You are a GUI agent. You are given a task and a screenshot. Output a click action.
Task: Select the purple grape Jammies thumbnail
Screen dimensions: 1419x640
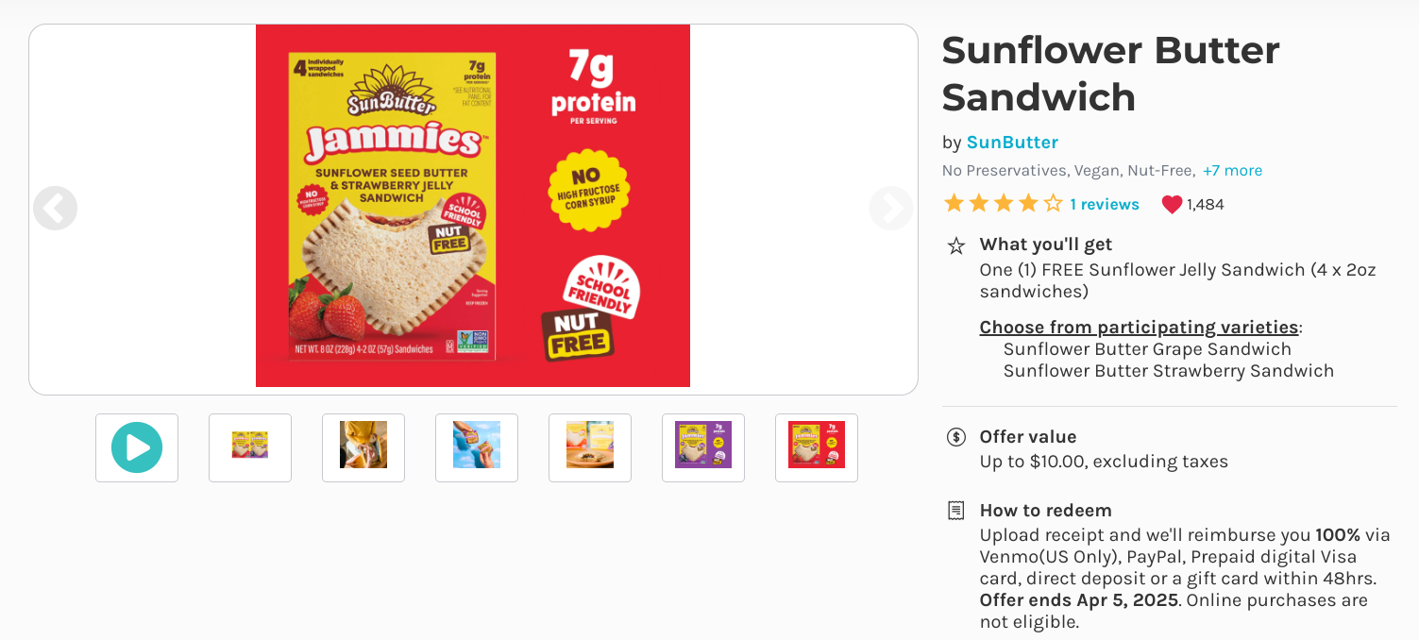pyautogui.click(x=703, y=447)
